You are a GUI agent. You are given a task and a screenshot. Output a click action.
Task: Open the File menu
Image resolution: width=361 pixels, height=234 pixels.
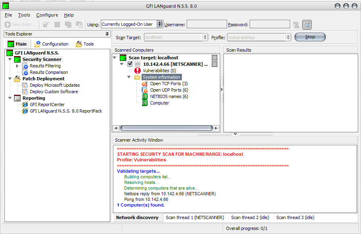(8, 15)
